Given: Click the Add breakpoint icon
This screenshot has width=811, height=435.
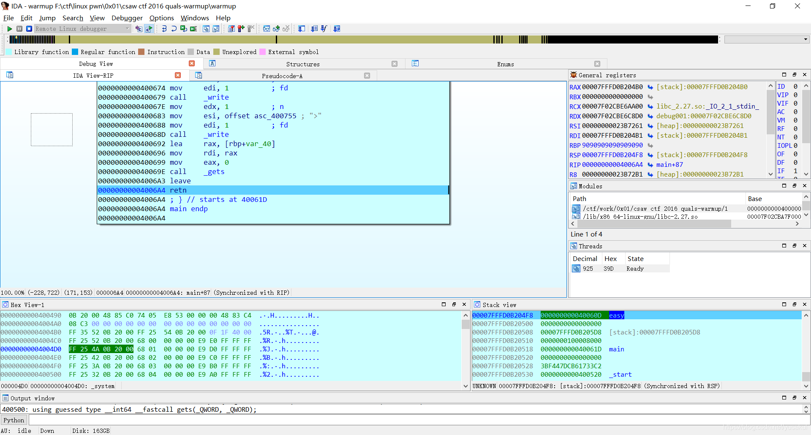Looking at the screenshot, I should [241, 29].
